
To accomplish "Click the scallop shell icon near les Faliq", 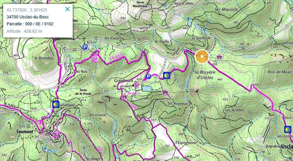I will coord(288,129).
